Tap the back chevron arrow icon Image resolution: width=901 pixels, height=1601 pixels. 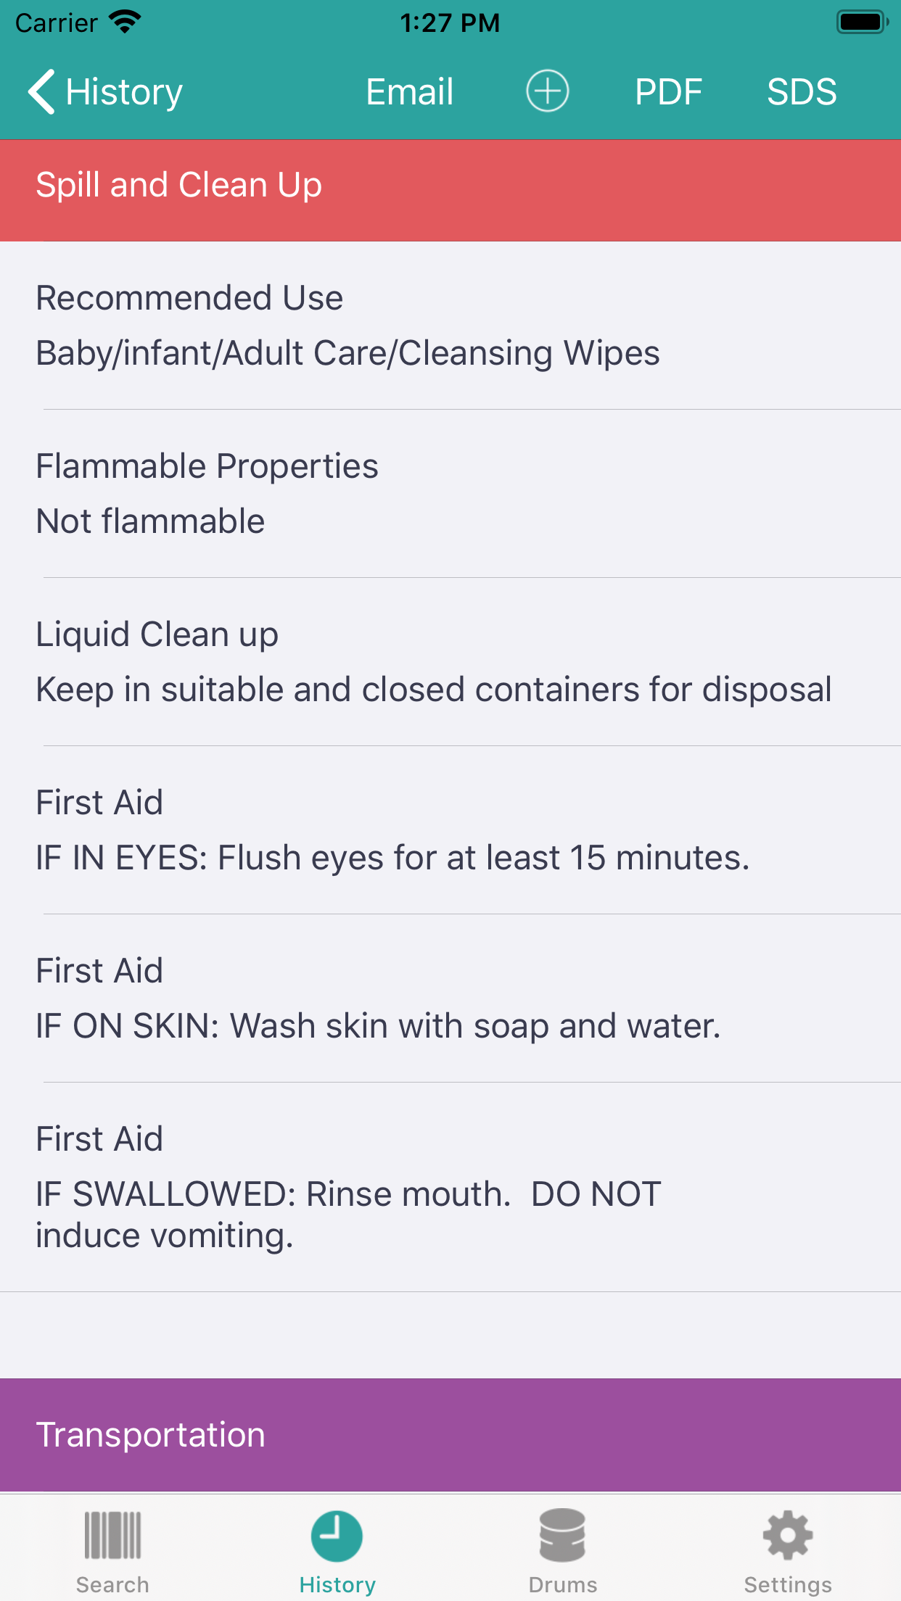pos(42,92)
